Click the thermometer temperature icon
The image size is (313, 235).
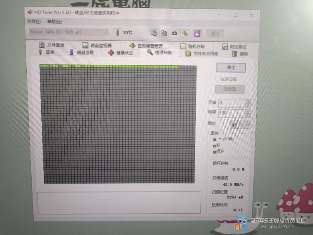point(117,32)
